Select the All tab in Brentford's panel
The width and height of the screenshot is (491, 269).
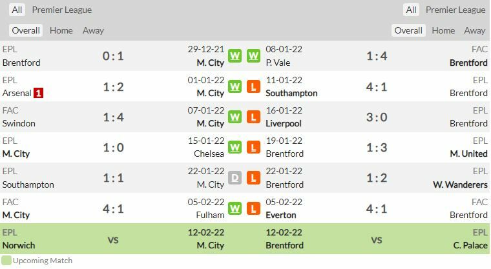pyautogui.click(x=411, y=10)
